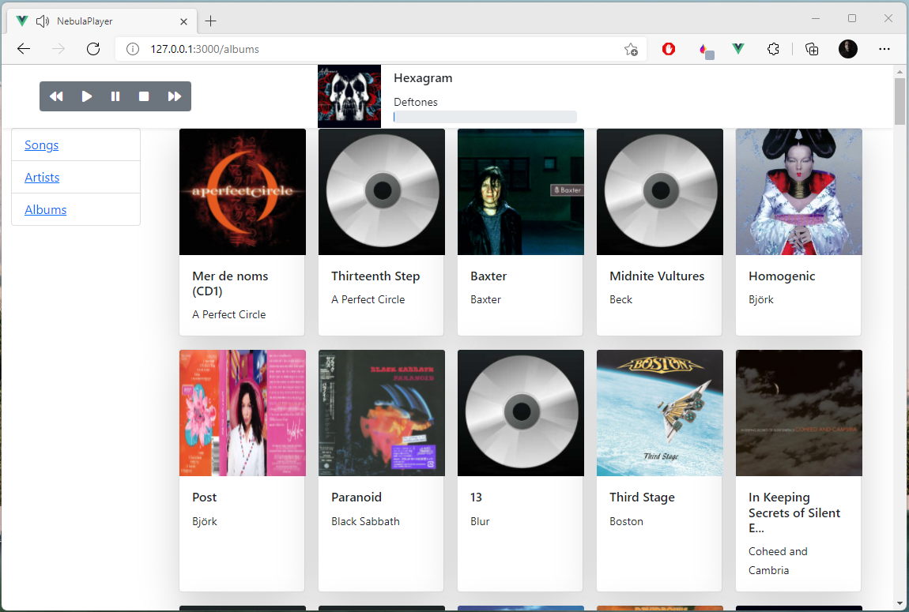This screenshot has height=612, width=909.
Task: Click the 'Beck' artist name
Action: pyautogui.click(x=620, y=299)
